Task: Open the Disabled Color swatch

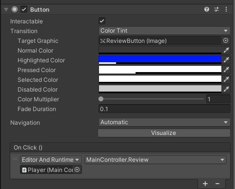Action: (160, 89)
